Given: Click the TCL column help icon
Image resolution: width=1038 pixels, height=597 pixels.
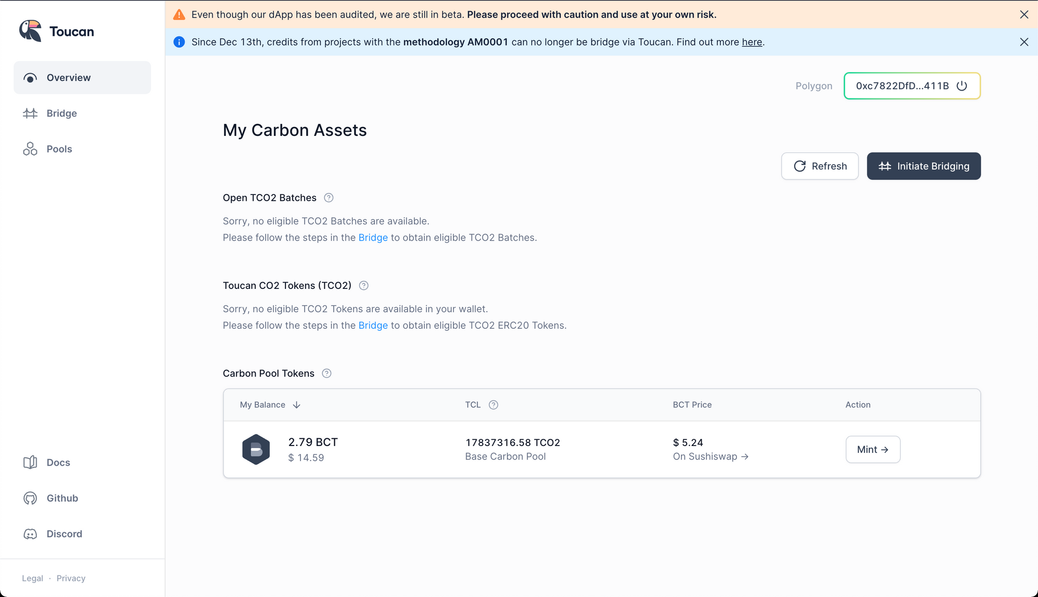Looking at the screenshot, I should (x=494, y=405).
